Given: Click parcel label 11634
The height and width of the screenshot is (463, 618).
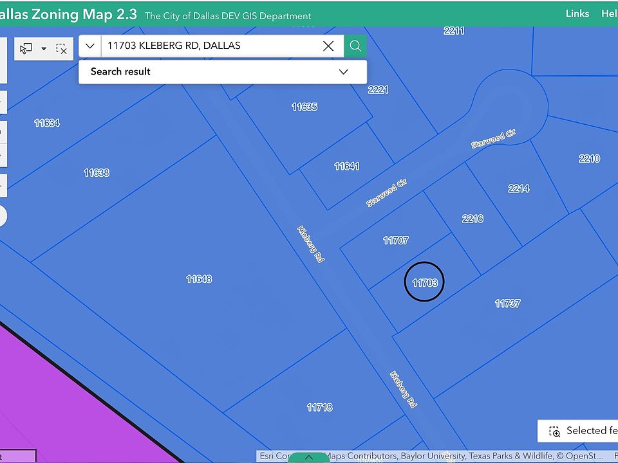Looking at the screenshot, I should pyautogui.click(x=47, y=123).
